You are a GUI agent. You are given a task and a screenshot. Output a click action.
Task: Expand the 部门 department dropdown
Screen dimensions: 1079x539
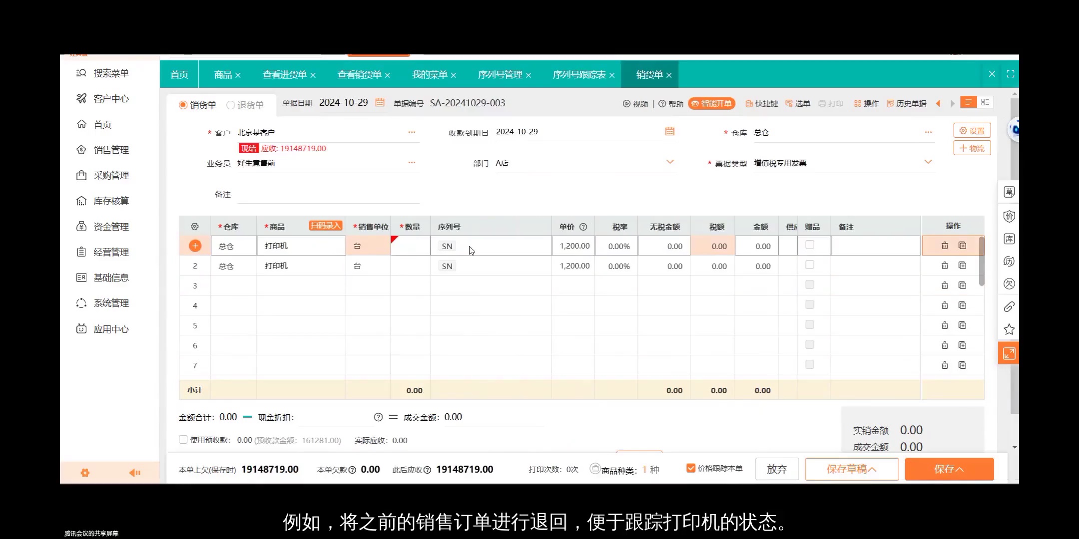tap(669, 162)
